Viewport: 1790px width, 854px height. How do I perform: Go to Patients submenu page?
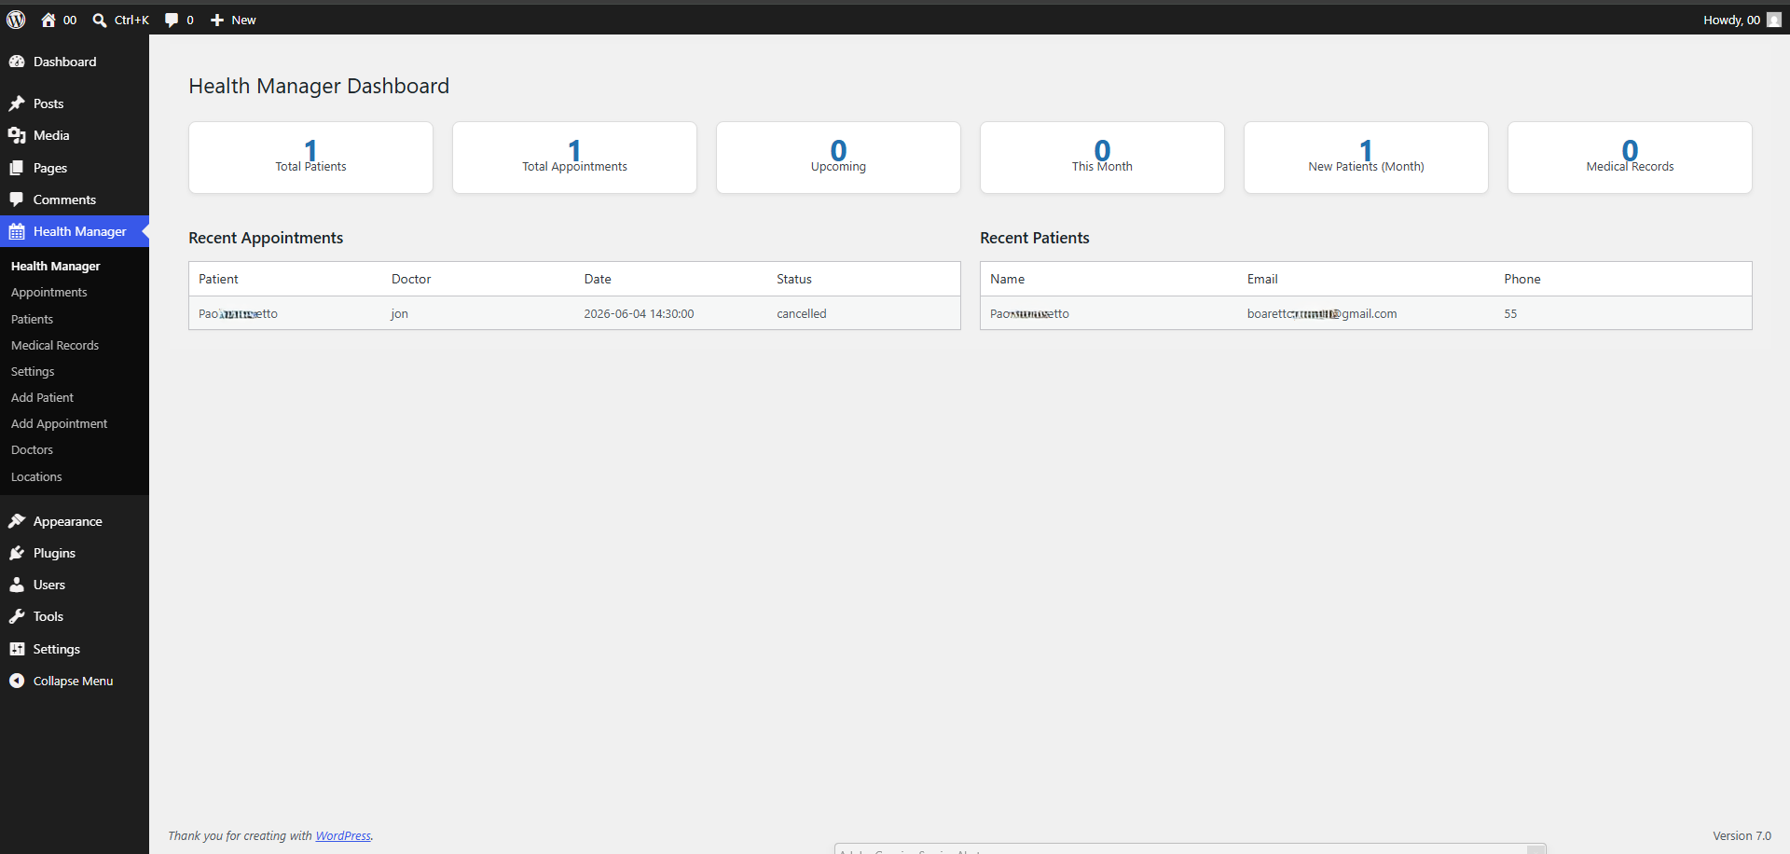point(32,319)
